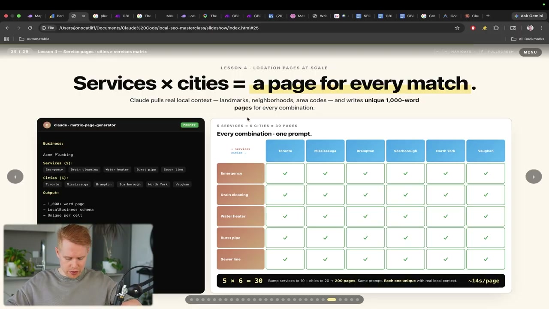
Task: Switch to the 'Writ' tab
Action: 320,16
